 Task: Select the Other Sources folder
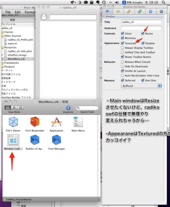click(13, 36)
